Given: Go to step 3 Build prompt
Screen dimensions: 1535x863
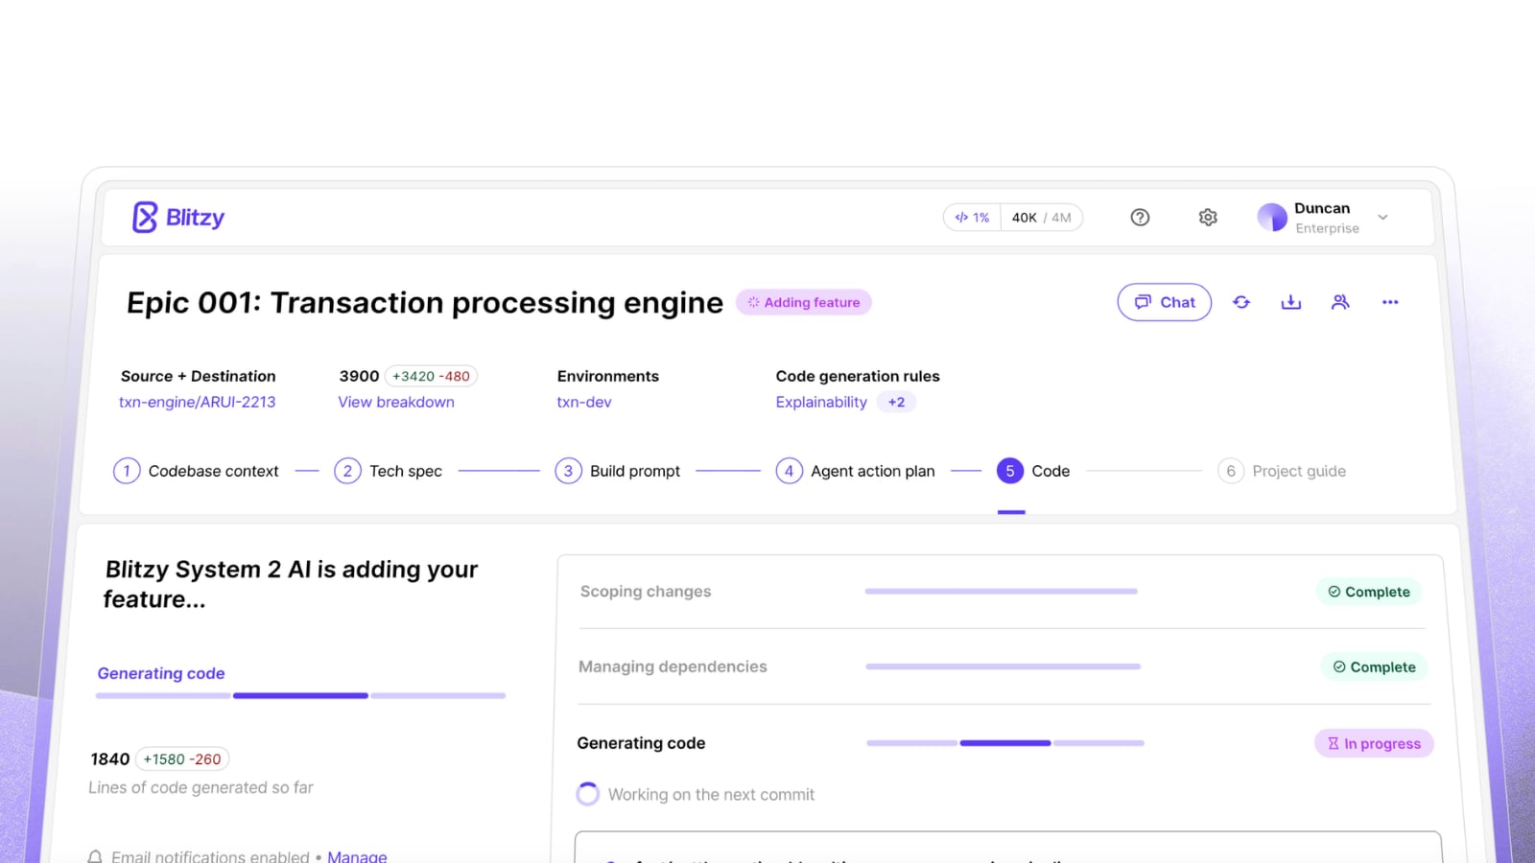Looking at the screenshot, I should click(x=618, y=471).
